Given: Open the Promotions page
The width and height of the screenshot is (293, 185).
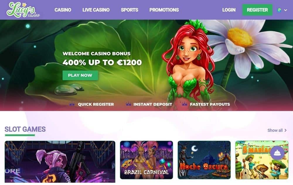Looking at the screenshot, I should pos(164,10).
